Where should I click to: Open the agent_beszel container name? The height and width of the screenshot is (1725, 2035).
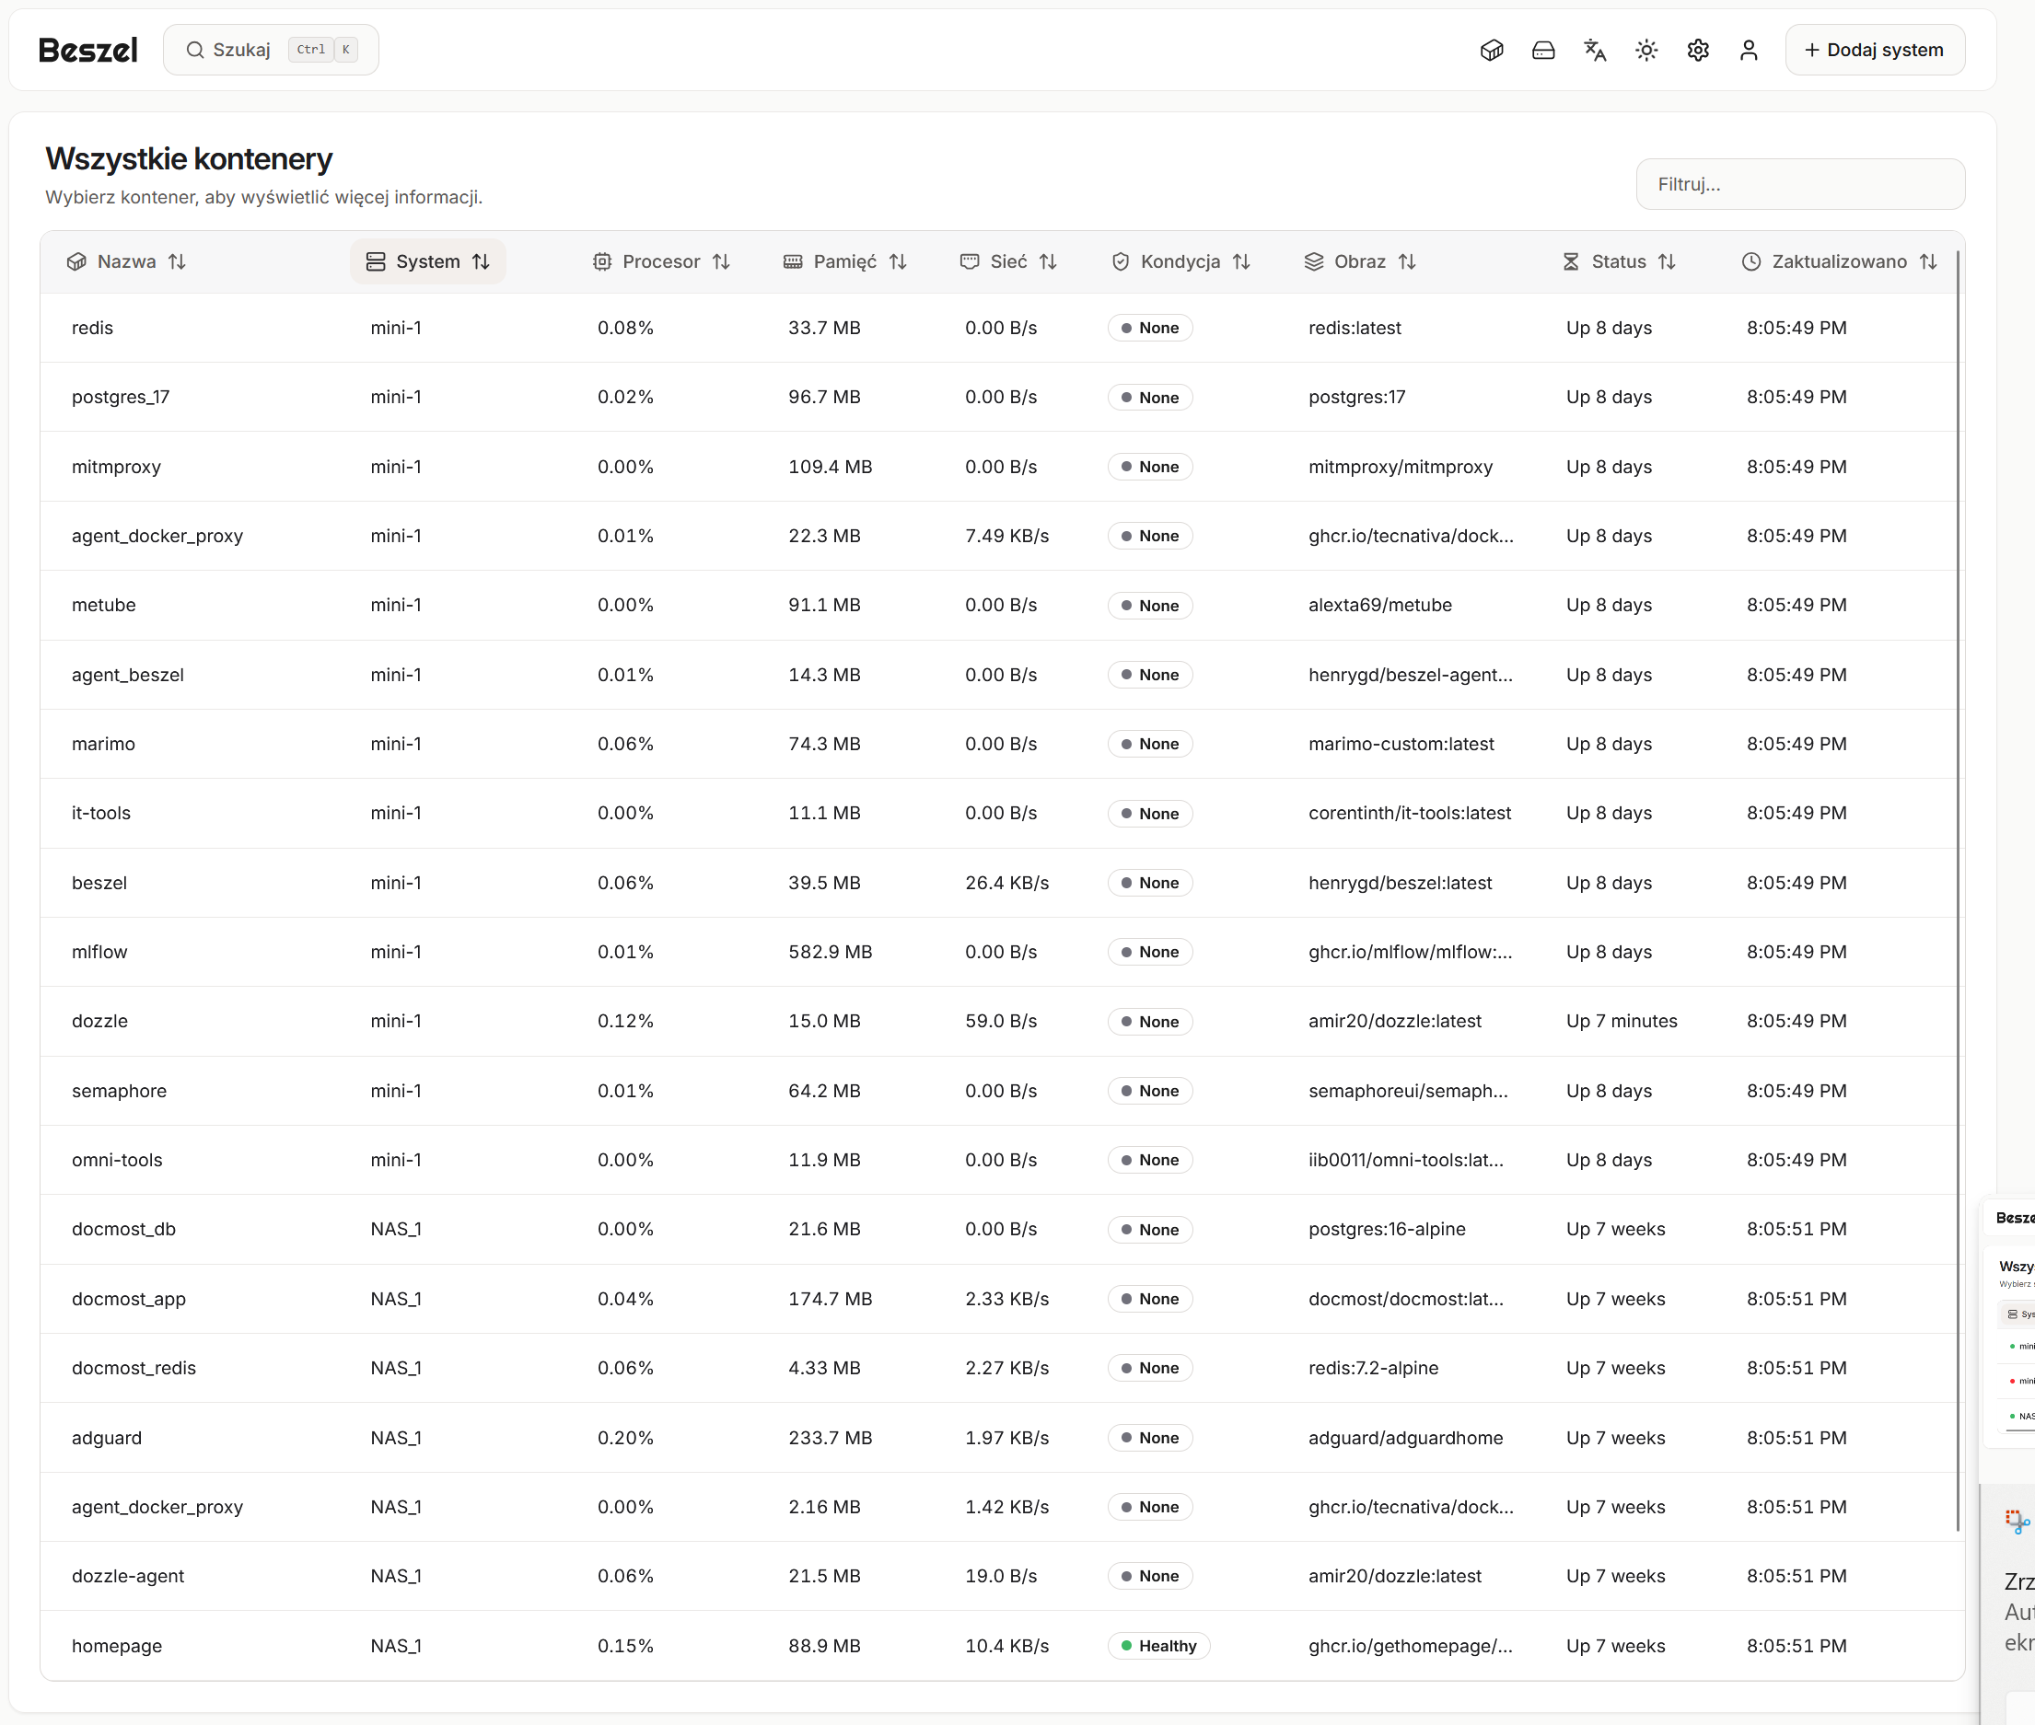(x=127, y=675)
